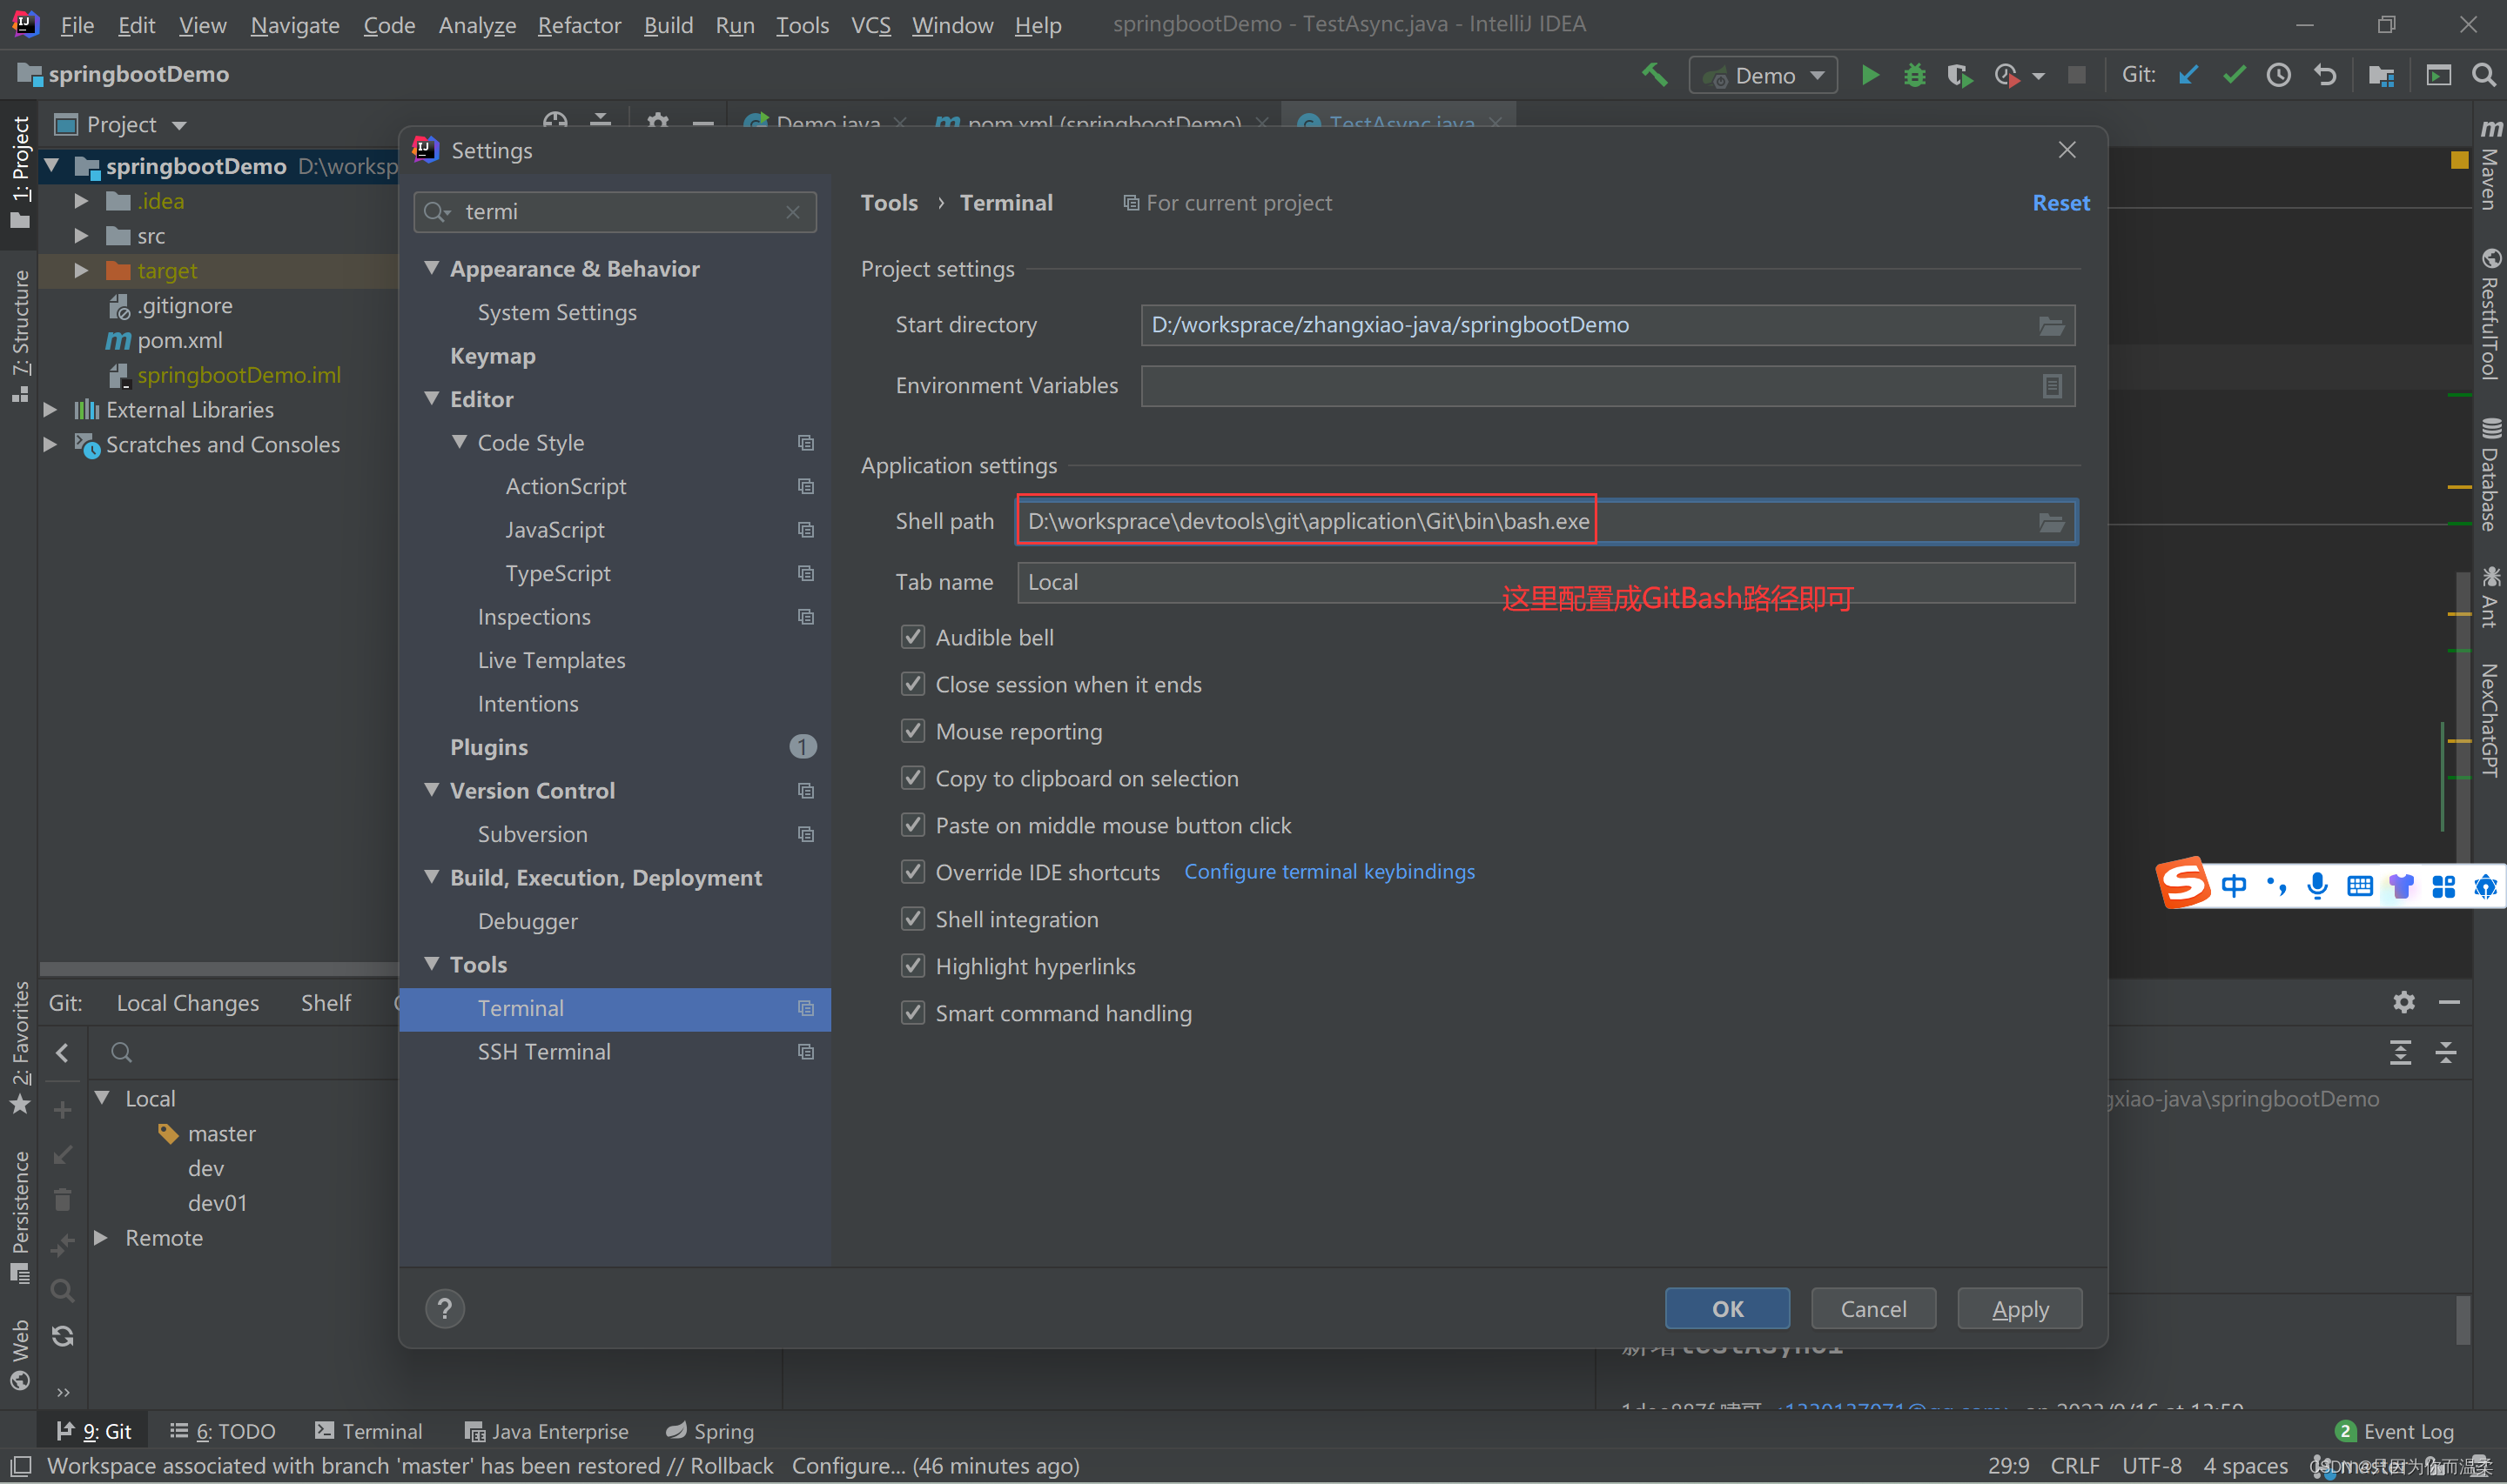Toggle Highlight hyperlinks checkbox
Screen dimensions: 2507x1484
(912, 966)
